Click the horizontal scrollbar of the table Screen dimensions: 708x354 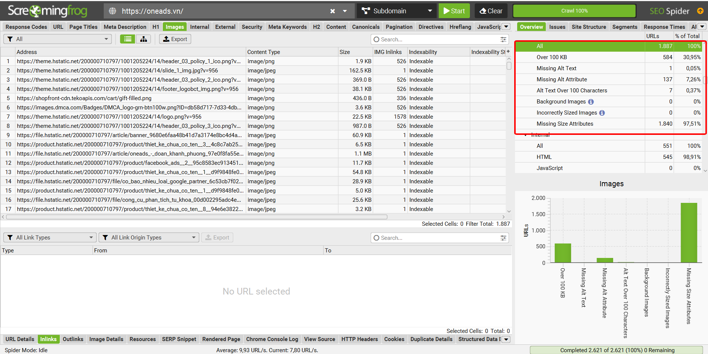(196, 217)
